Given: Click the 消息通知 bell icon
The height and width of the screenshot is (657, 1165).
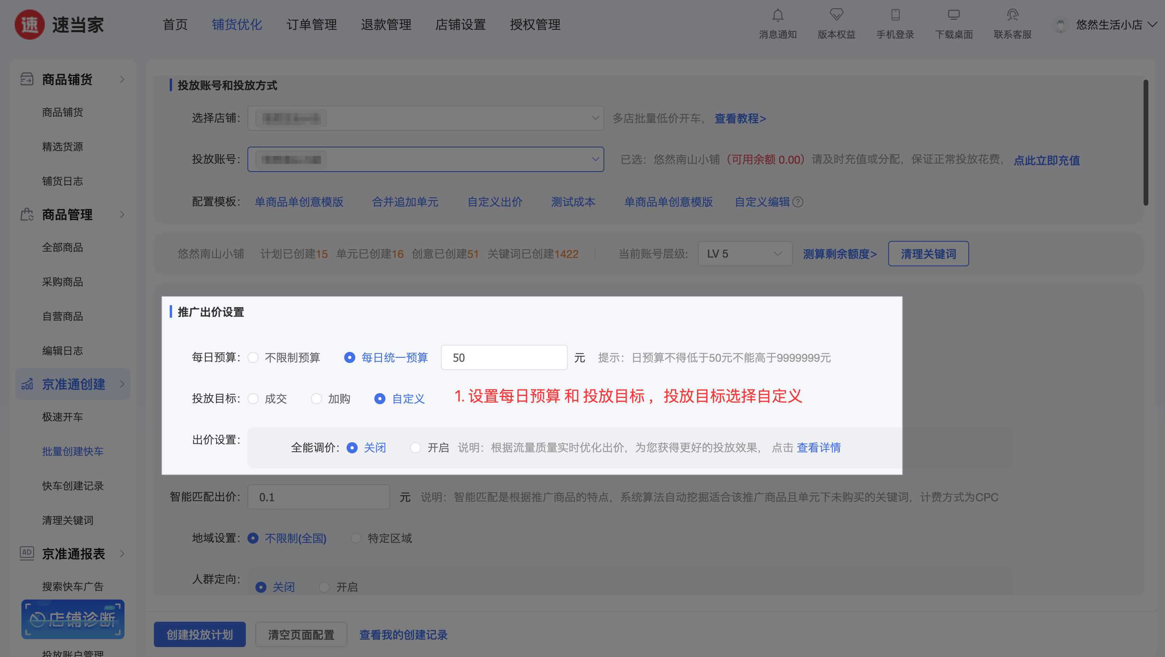Looking at the screenshot, I should (778, 15).
